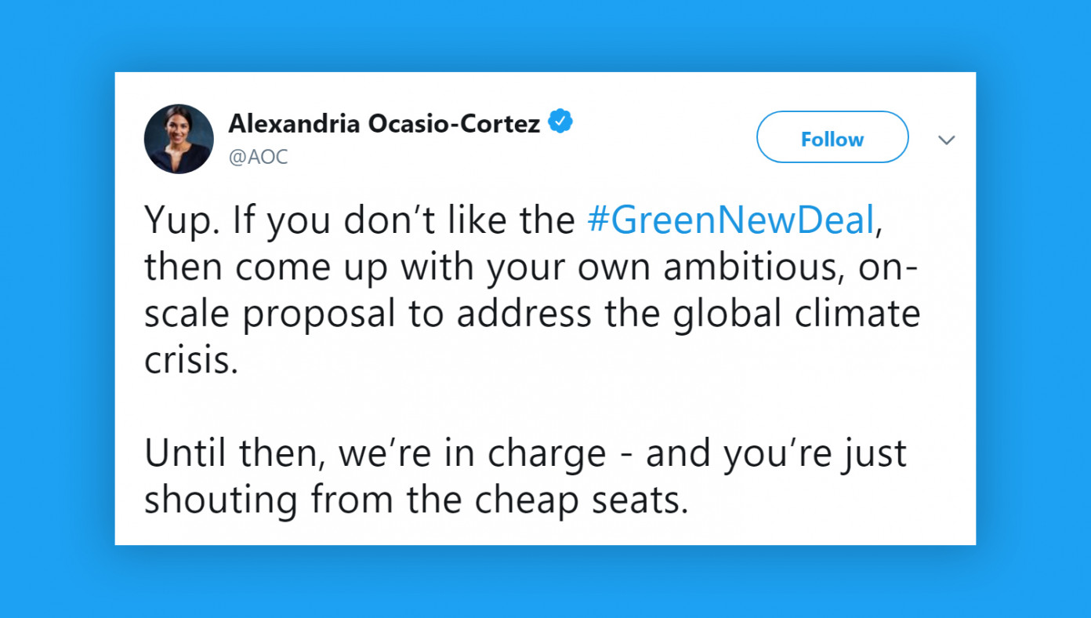The height and width of the screenshot is (618, 1091).
Task: Click the blue verified checkmark badge
Action: (x=560, y=122)
